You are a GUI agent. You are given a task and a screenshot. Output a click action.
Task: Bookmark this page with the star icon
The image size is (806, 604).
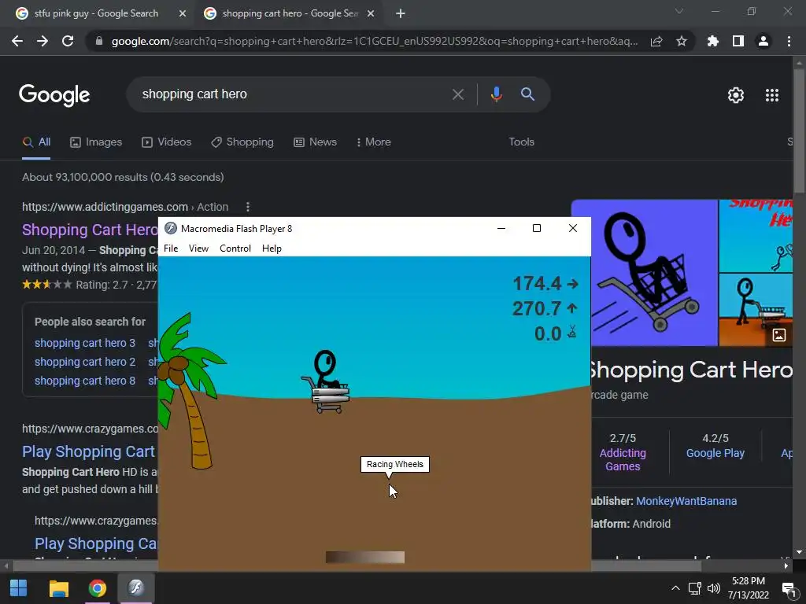(681, 41)
